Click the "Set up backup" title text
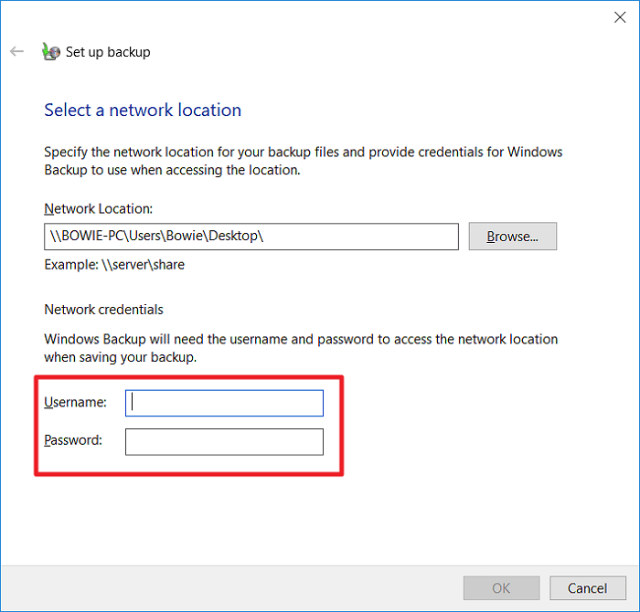The image size is (640, 612). [108, 52]
